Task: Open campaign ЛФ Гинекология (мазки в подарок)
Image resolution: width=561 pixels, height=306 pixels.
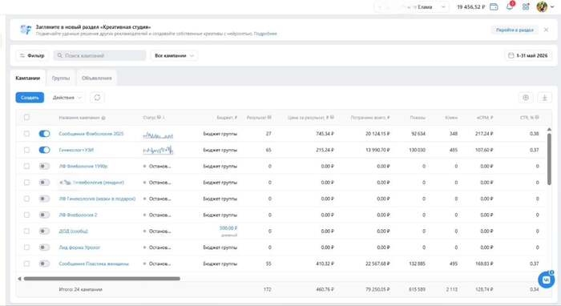Action: tap(97, 199)
